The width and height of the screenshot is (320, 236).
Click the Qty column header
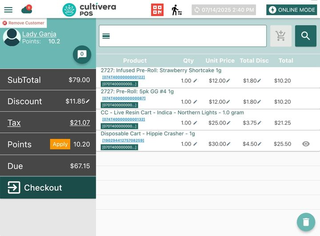point(188,61)
